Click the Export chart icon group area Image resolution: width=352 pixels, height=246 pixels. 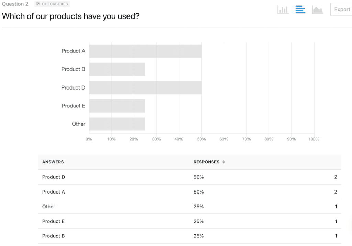300,10
